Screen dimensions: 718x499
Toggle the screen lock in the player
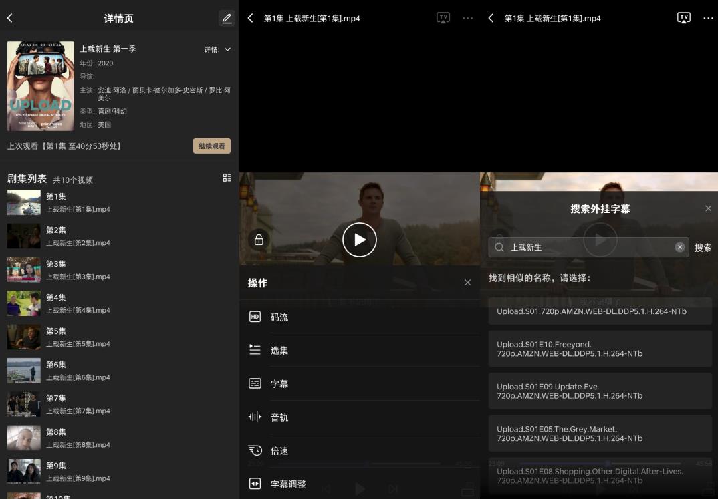(x=259, y=239)
